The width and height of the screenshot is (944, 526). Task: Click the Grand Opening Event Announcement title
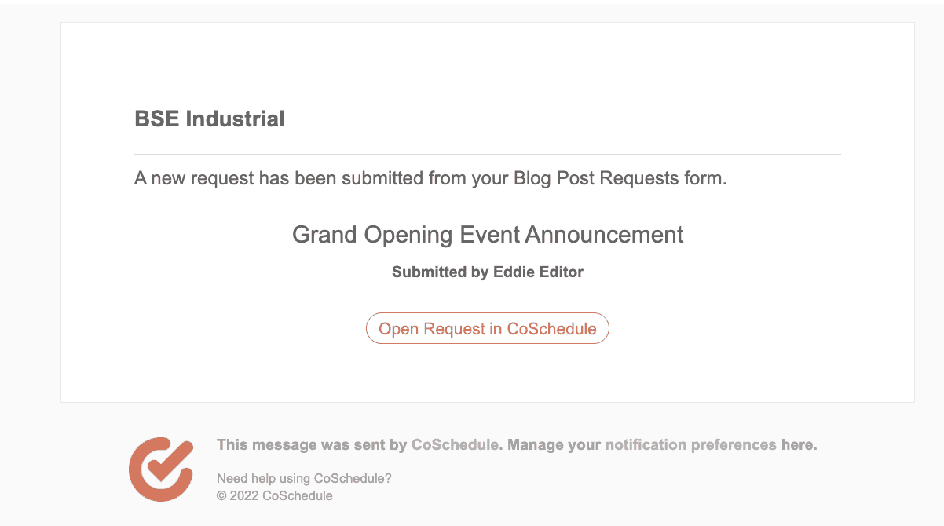pyautogui.click(x=487, y=234)
